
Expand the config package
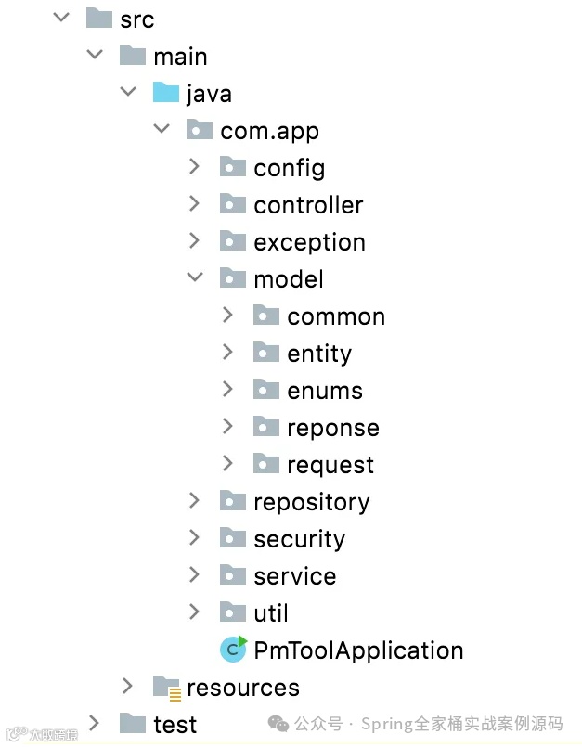click(194, 167)
